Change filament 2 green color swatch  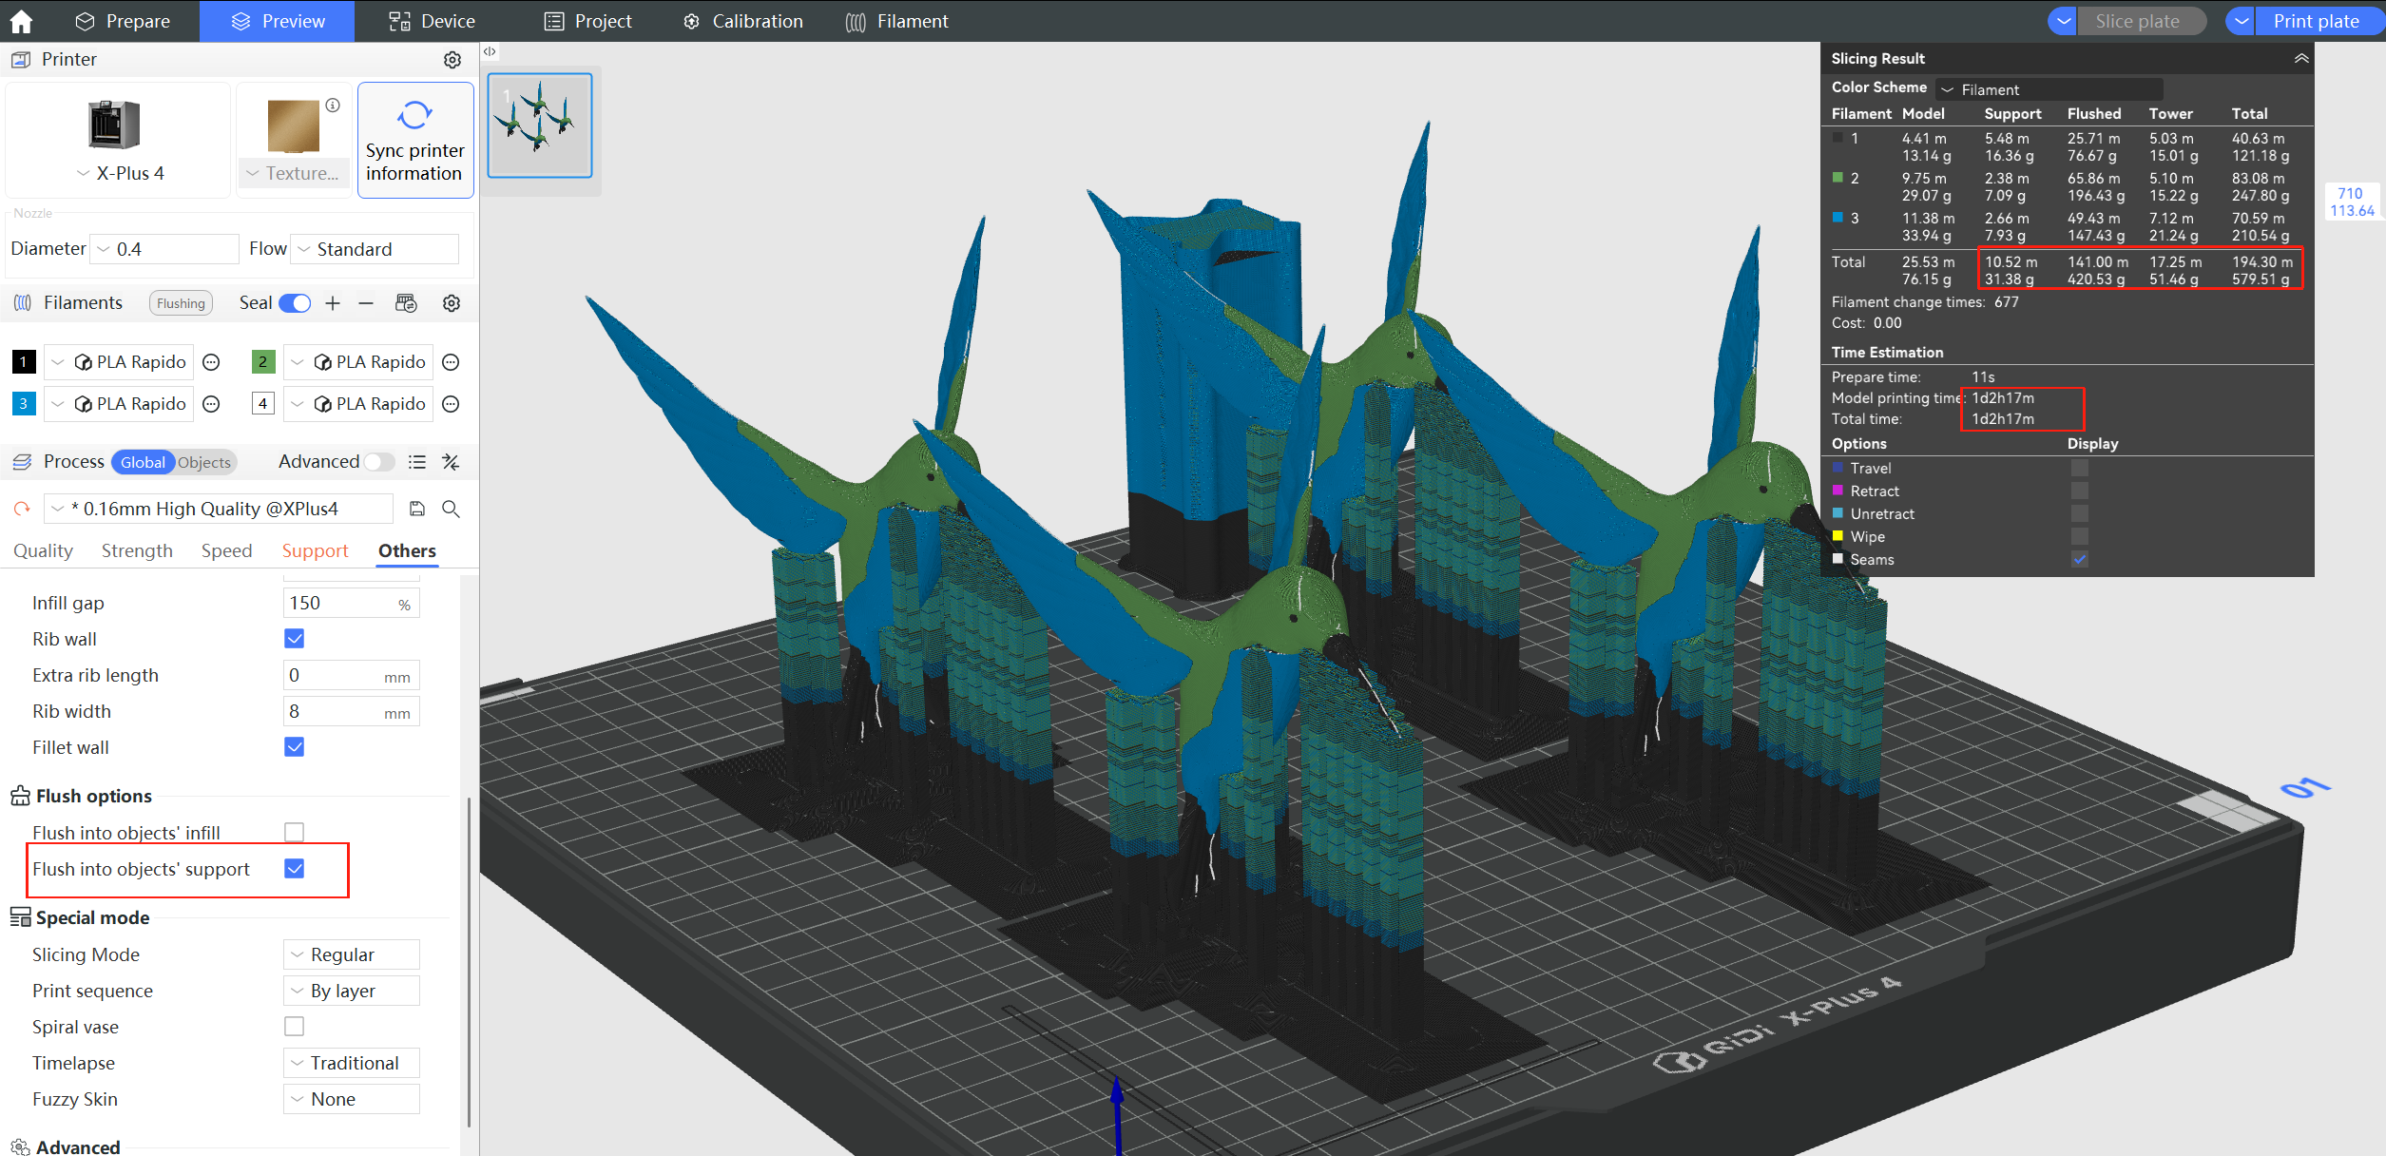(x=263, y=362)
